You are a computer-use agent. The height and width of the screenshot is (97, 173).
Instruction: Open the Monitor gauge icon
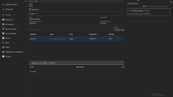tap(3, 56)
